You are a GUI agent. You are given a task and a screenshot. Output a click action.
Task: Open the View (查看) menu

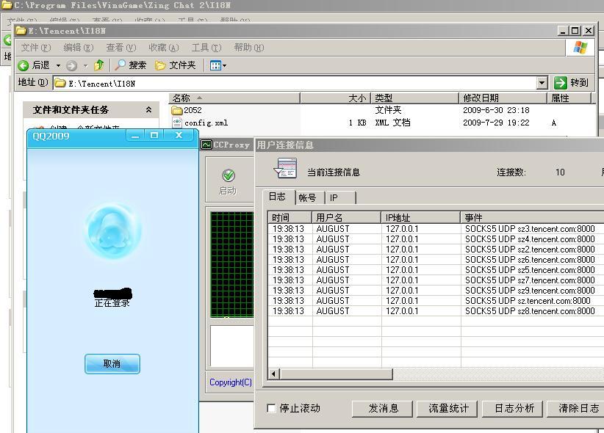tap(121, 48)
